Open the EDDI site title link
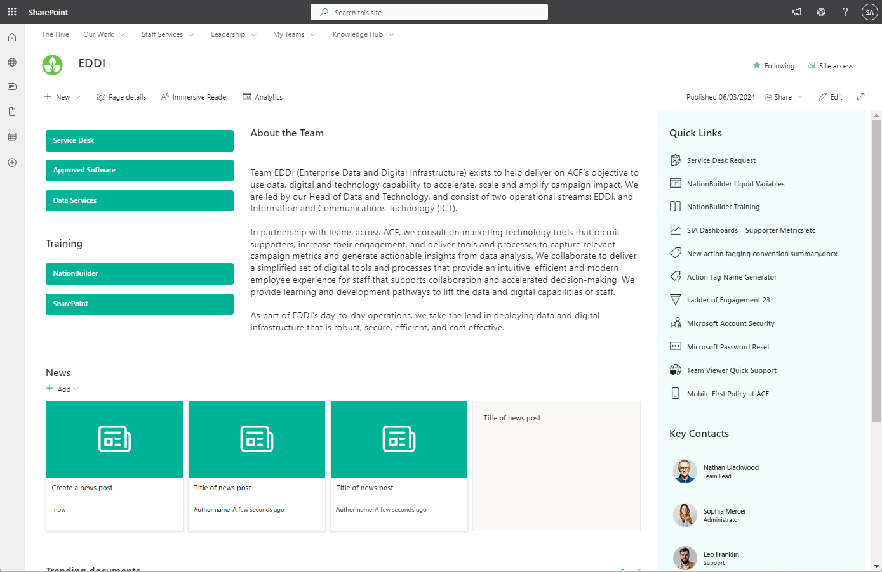 click(x=92, y=63)
